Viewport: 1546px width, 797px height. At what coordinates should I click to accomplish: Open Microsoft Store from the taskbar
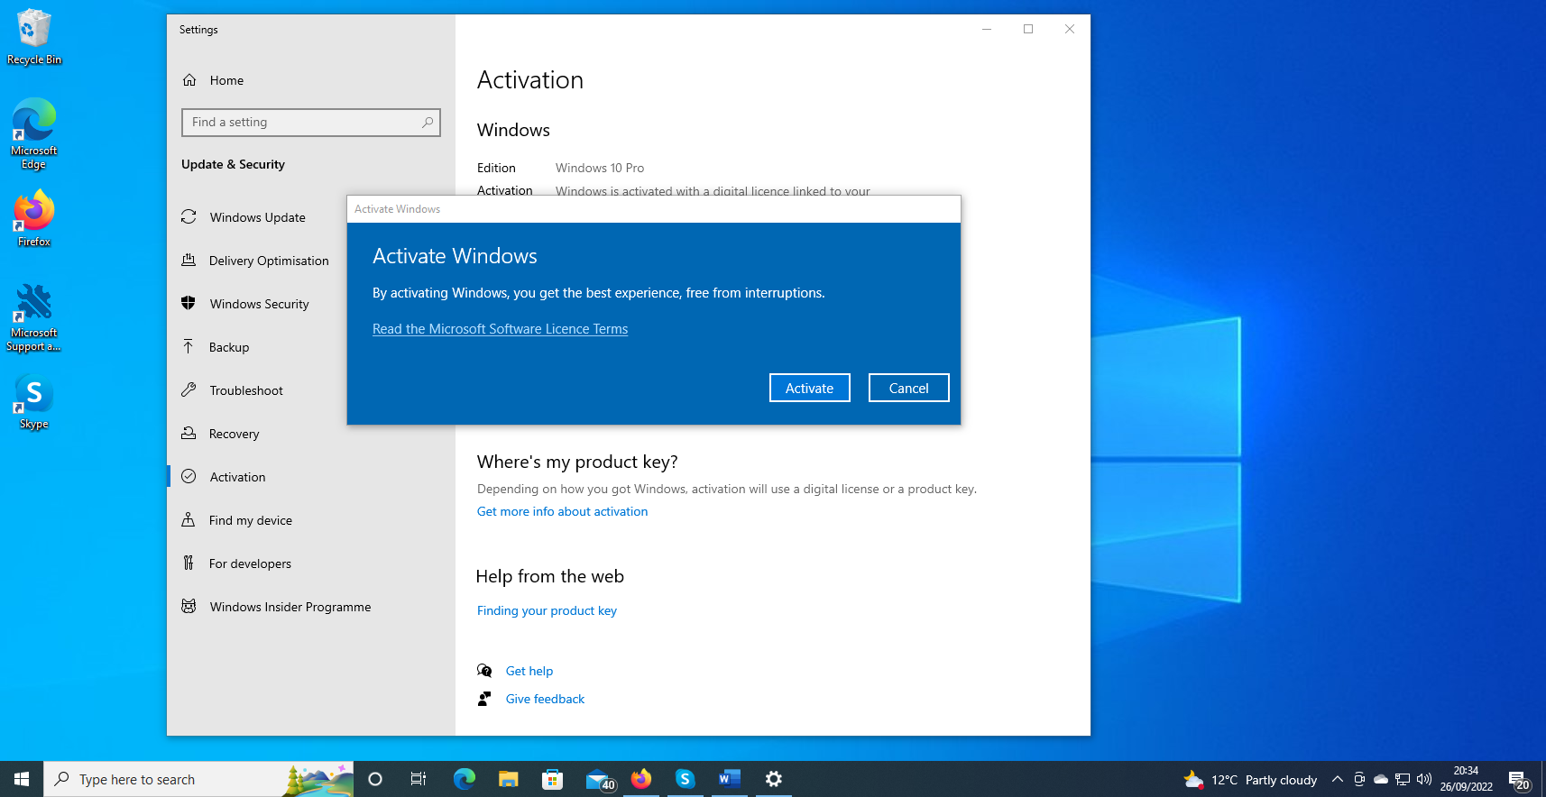pos(552,779)
